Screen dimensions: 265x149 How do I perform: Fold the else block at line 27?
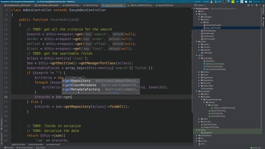(10, 102)
